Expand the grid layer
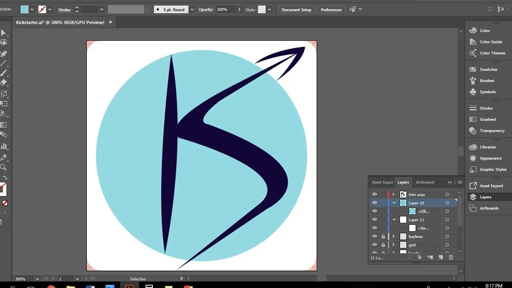 [394, 245]
